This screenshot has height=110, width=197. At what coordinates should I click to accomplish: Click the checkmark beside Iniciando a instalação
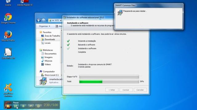point(68,41)
